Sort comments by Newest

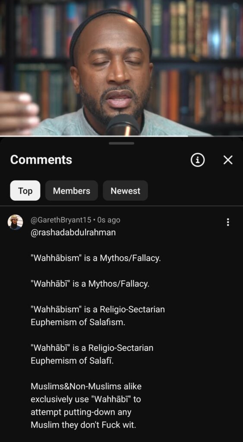coord(125,190)
